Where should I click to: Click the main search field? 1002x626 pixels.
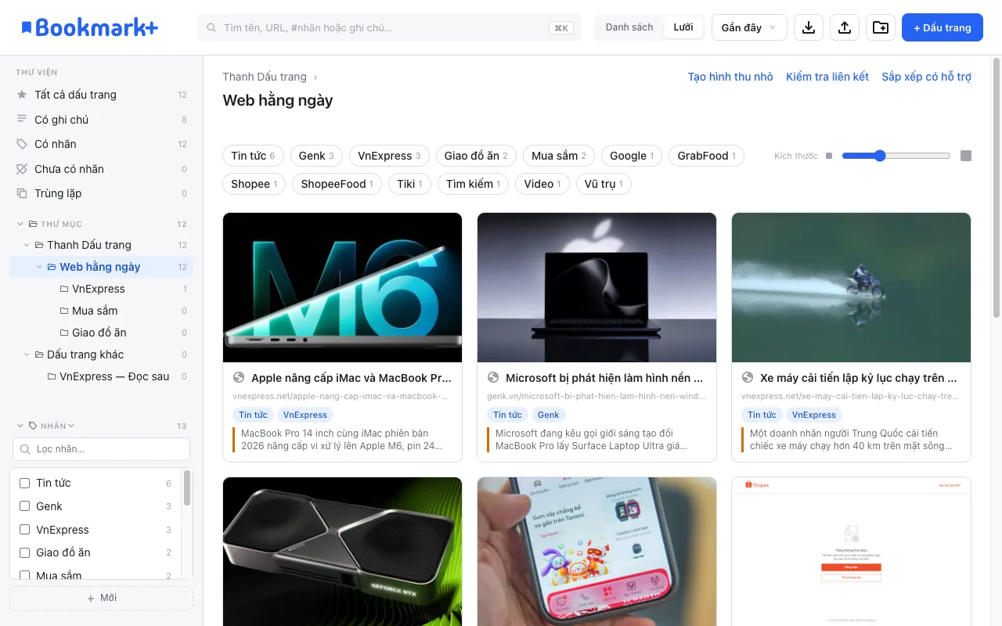pyautogui.click(x=389, y=27)
